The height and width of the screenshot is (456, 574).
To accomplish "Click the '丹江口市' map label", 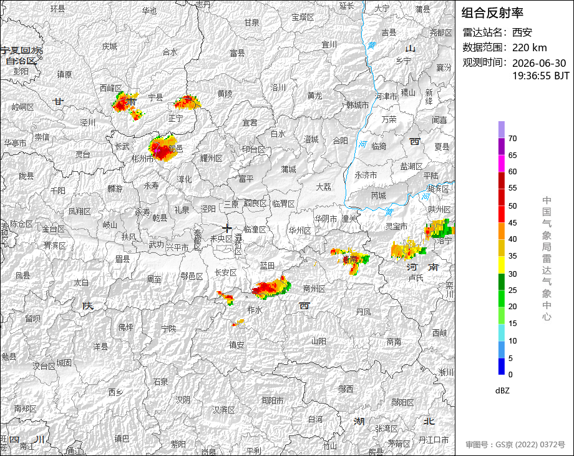I will (x=434, y=440).
